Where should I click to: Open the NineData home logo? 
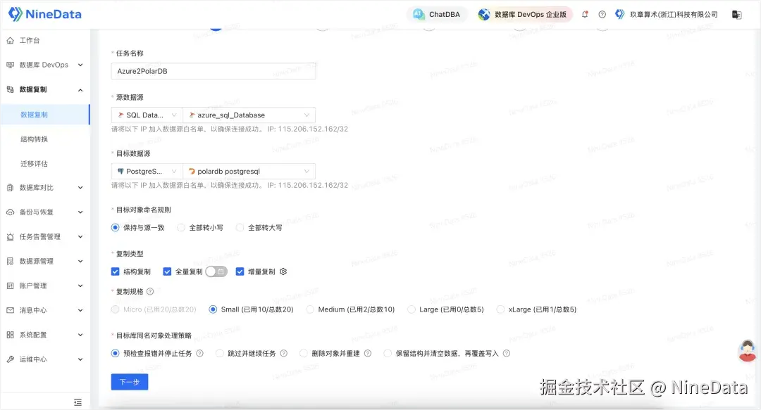coord(44,13)
